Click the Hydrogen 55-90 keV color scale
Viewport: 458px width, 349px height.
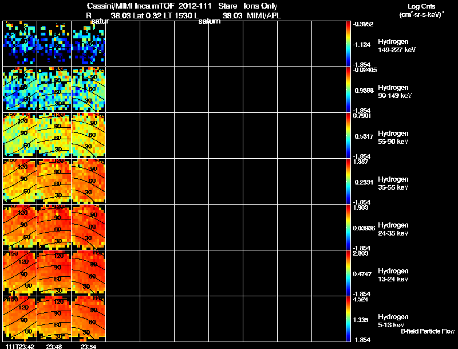[348, 135]
